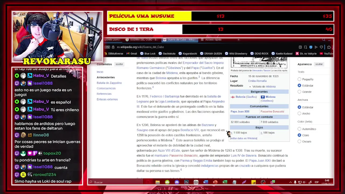Jump to Inicio in contents
345x194 pixels.
coord(100,72)
